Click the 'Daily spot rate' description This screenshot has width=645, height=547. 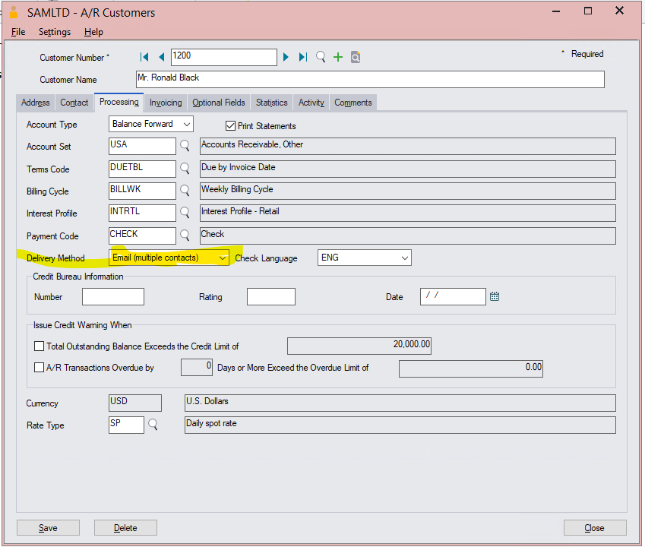tap(400, 425)
